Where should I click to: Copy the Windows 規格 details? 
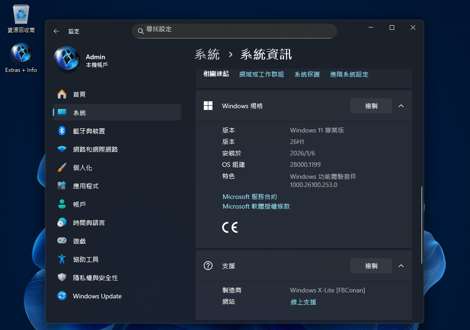(x=371, y=106)
